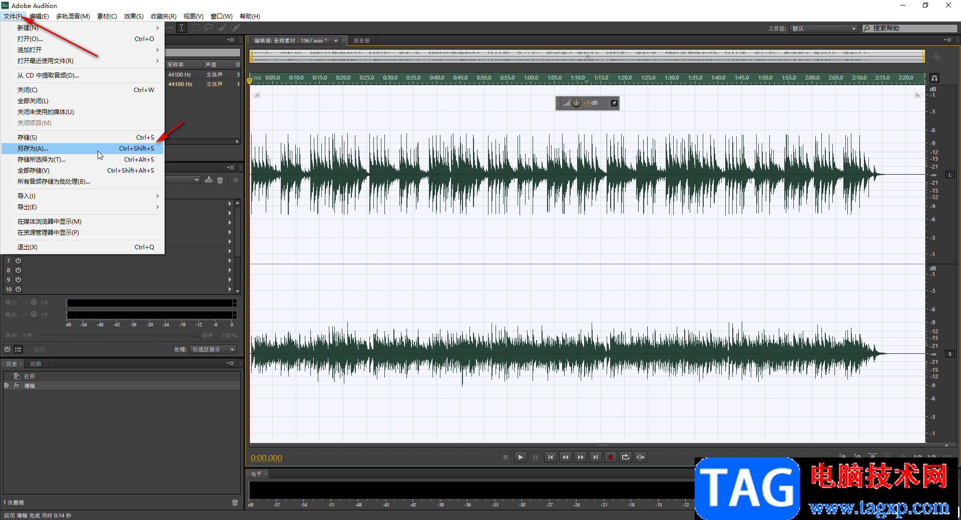Start playback with the Play button
This screenshot has width=961, height=520.
521,457
